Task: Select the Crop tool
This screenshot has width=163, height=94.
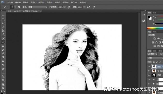Action: (x=3, y=31)
